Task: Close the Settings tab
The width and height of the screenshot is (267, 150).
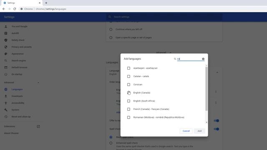Action: click(40, 3)
